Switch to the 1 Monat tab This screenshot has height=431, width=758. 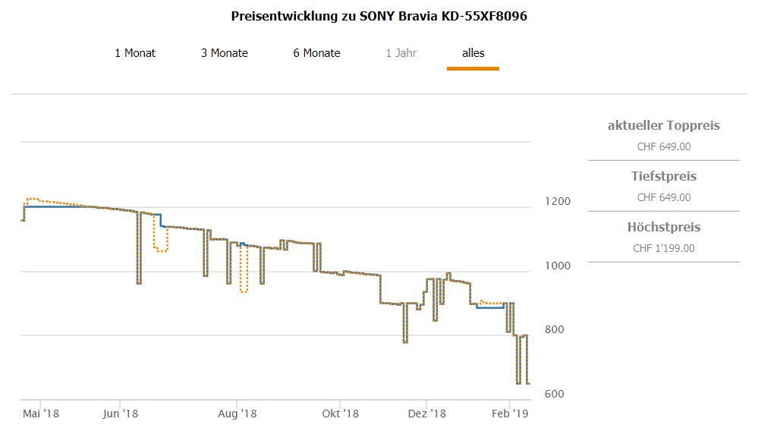point(135,53)
